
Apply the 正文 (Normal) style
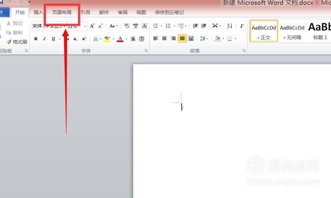tap(264, 31)
